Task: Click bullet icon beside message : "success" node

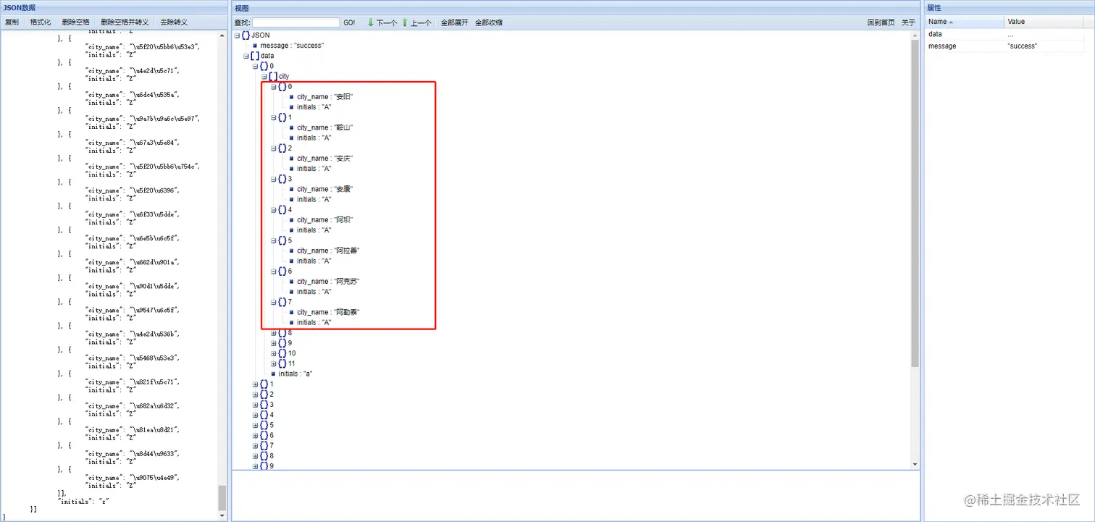Action: click(255, 46)
